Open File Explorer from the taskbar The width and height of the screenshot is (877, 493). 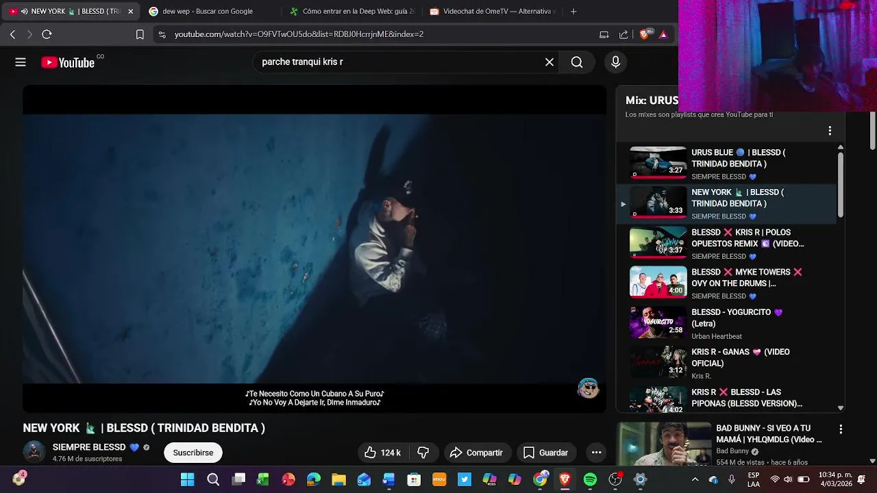coord(338,479)
